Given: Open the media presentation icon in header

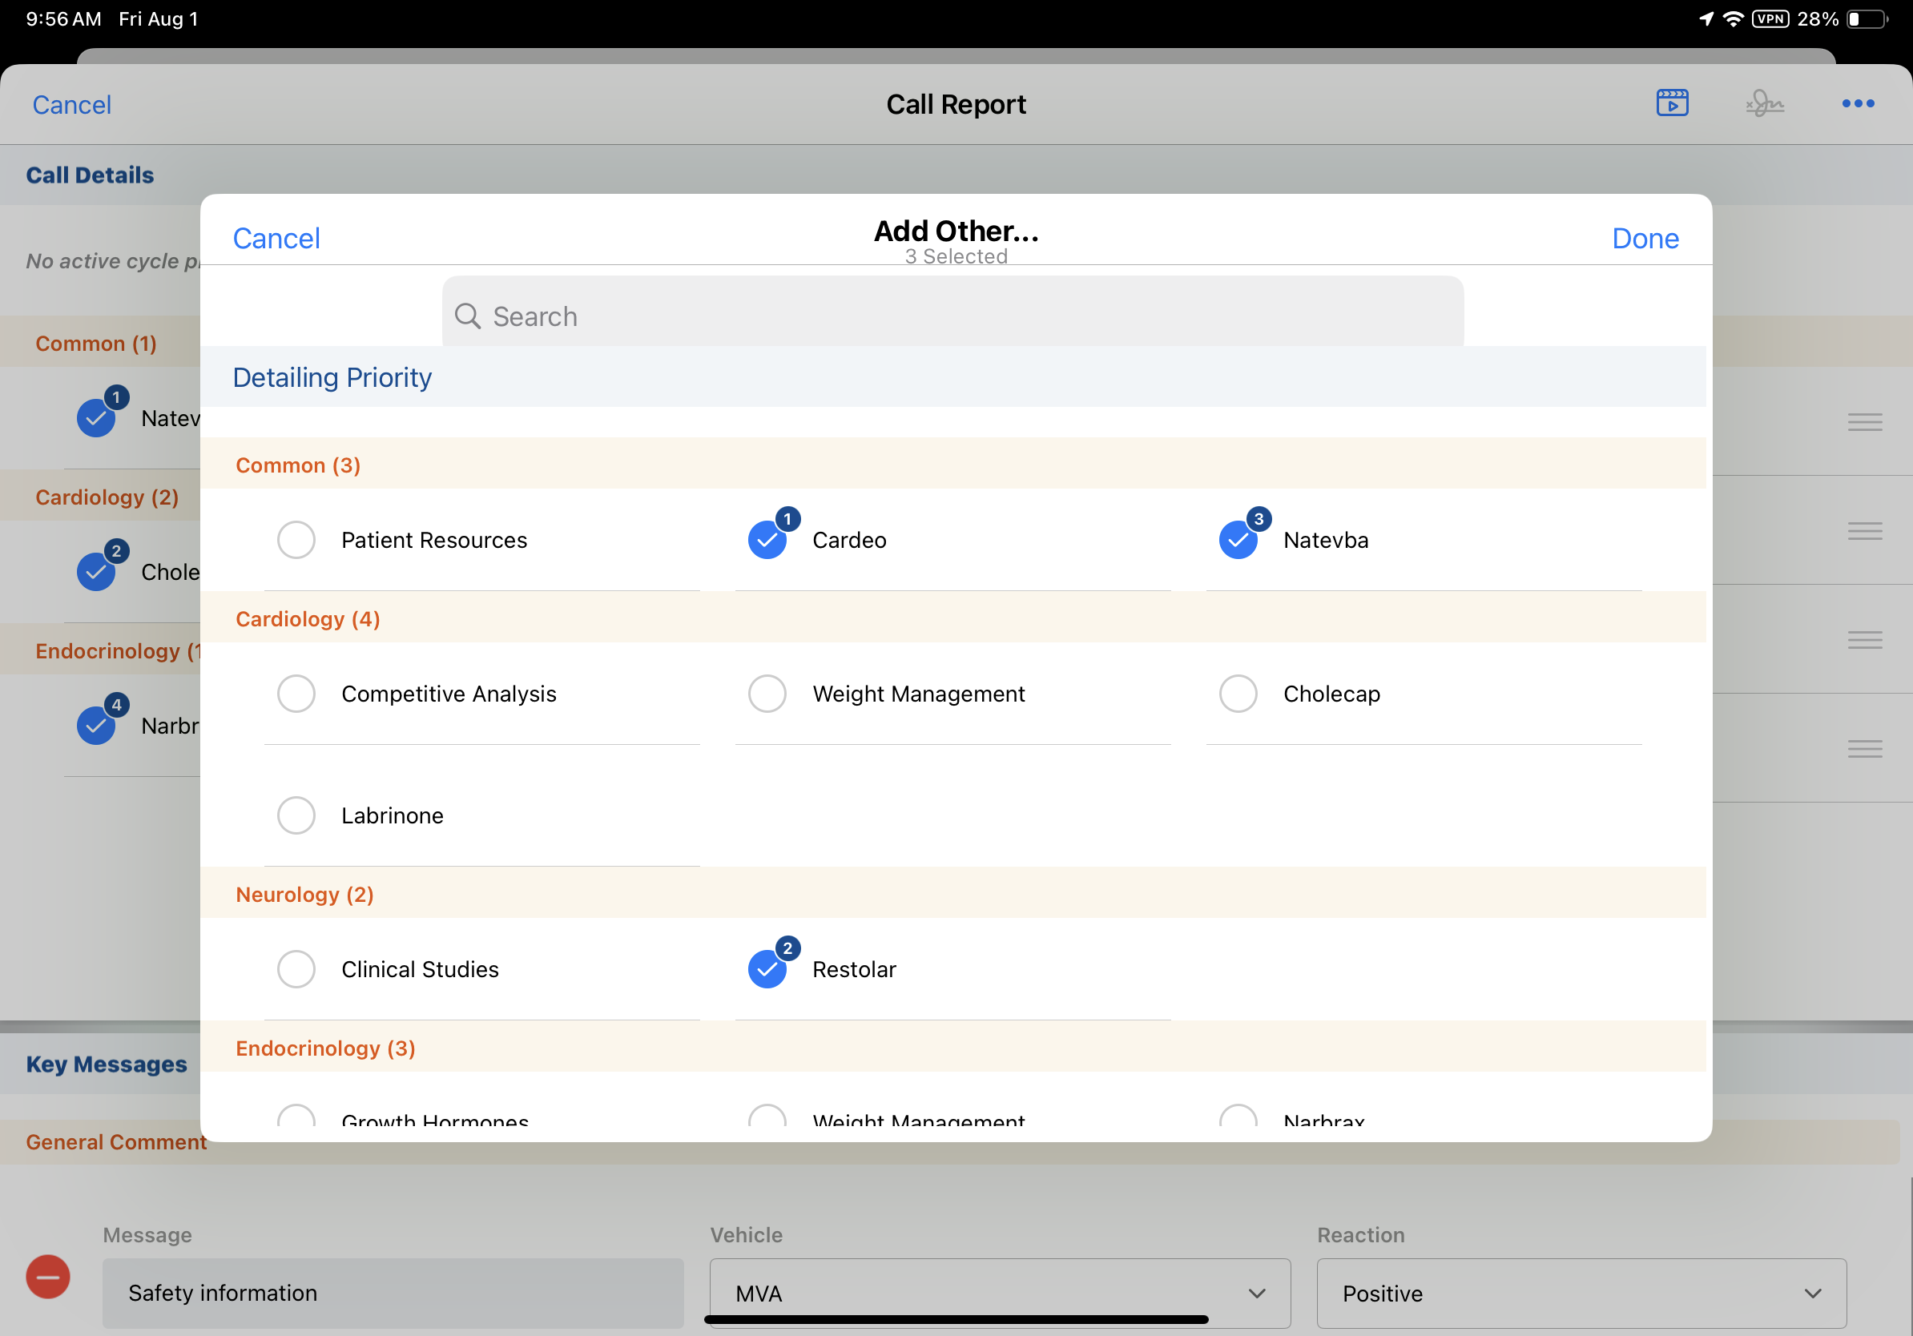Looking at the screenshot, I should (1671, 103).
